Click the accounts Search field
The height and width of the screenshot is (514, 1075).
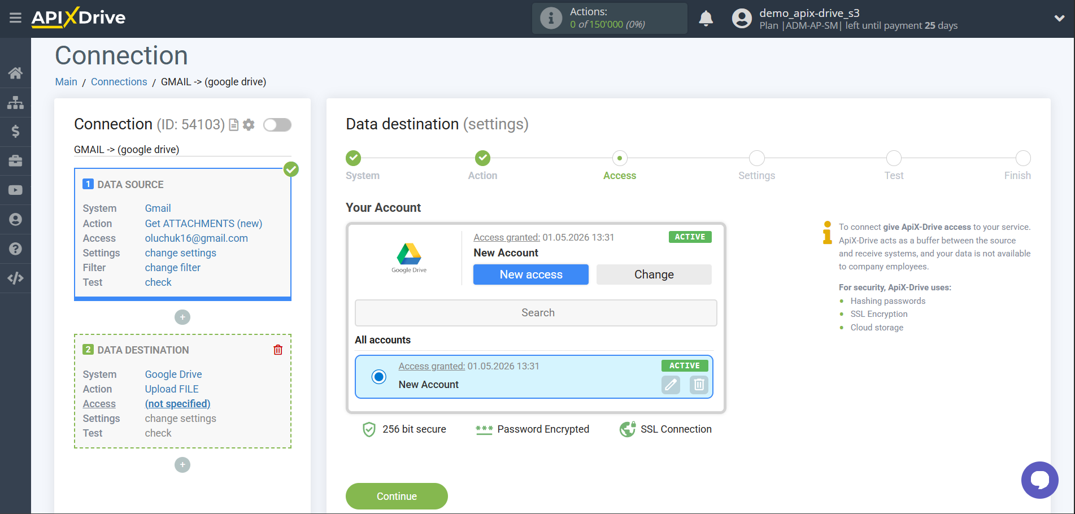coord(536,313)
